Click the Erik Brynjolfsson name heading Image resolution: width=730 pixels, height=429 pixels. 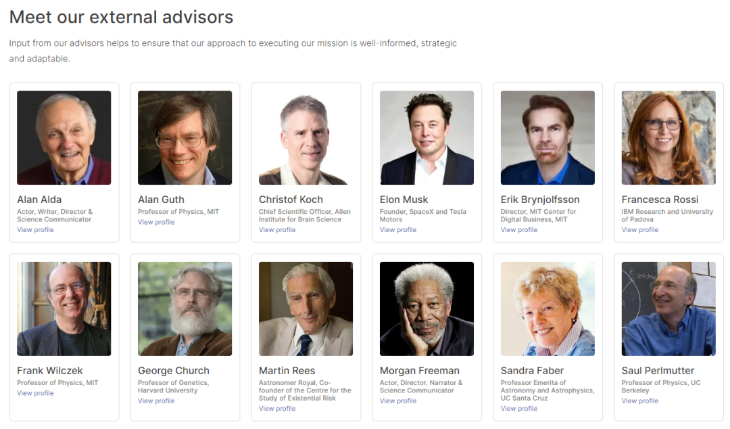click(540, 200)
